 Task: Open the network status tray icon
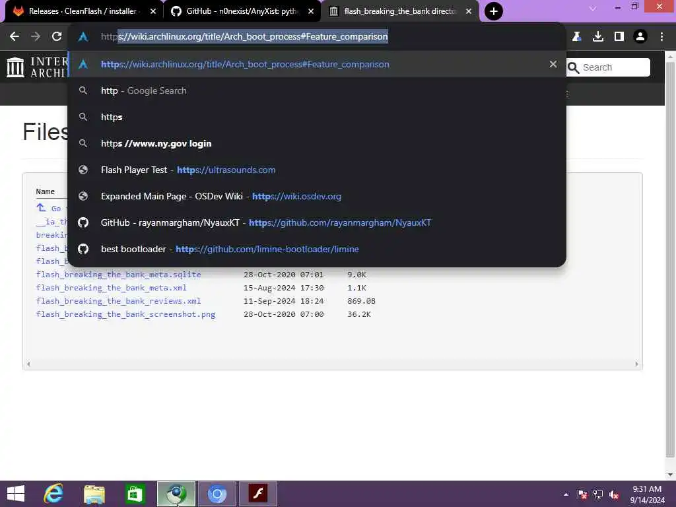598,494
